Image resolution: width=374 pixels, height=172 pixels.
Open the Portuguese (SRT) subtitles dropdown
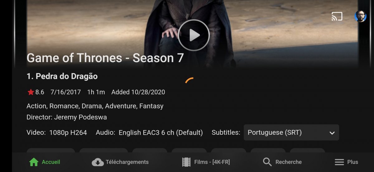pos(291,133)
